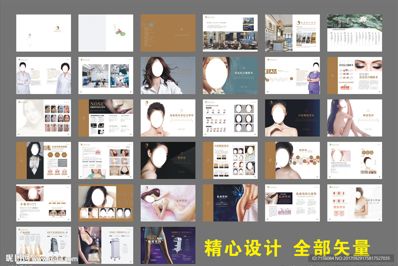Click the logo icon on the 私密整形 purple page

click(208, 203)
